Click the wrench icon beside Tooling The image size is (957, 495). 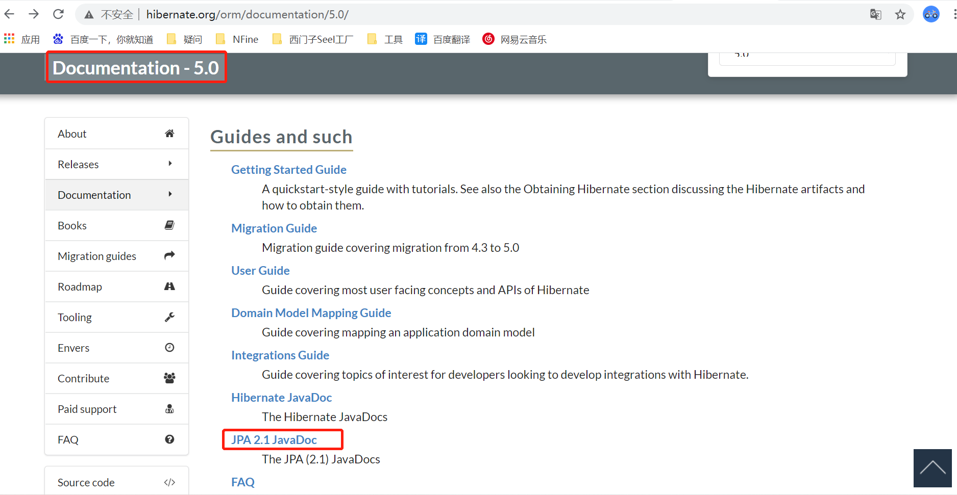pos(169,317)
